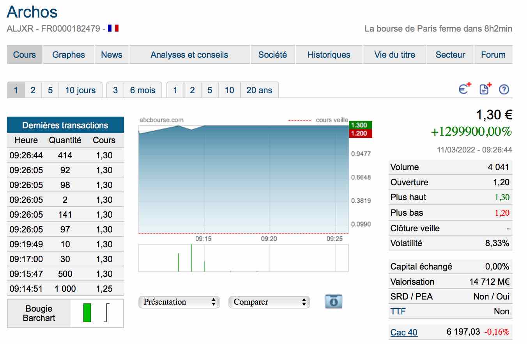Viewport: 527px width, 344px height.
Task: Click the 09:17:00 transaction time
Action: (26, 259)
